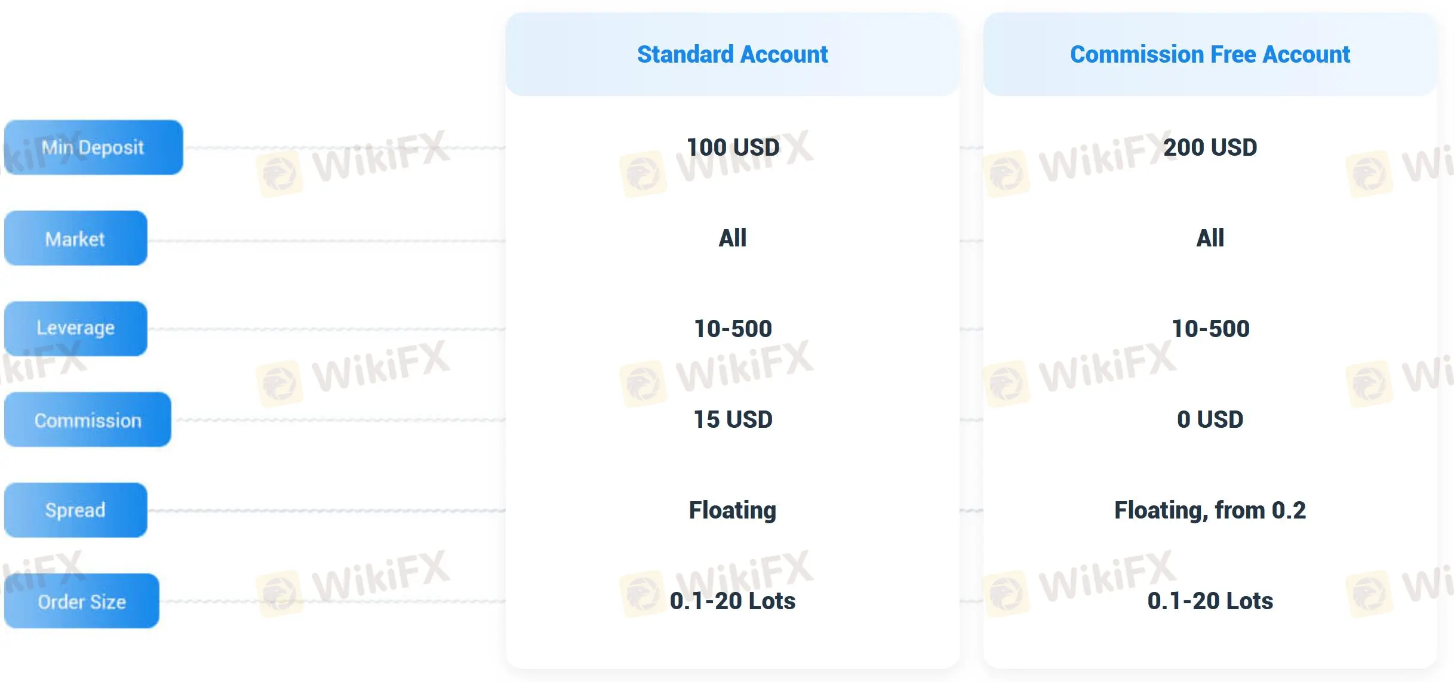The image size is (1454, 682).
Task: Click Commission Free market value All
Action: [1210, 238]
